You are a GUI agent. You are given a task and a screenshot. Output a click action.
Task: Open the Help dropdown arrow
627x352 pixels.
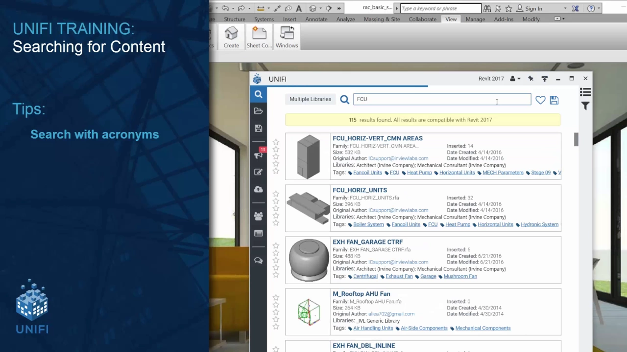pos(599,8)
